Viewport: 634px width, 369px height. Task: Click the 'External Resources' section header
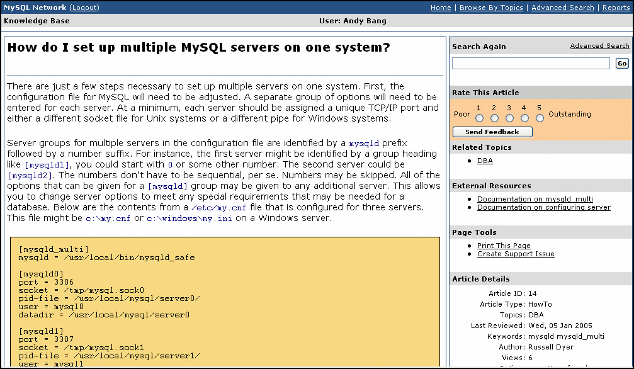tap(492, 186)
